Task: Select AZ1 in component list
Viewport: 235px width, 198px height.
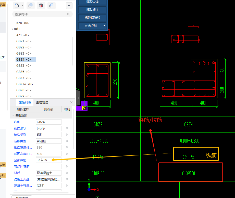Action: [x=23, y=35]
